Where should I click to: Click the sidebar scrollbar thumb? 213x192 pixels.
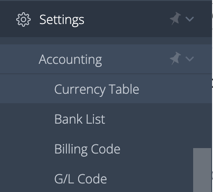click(x=202, y=170)
